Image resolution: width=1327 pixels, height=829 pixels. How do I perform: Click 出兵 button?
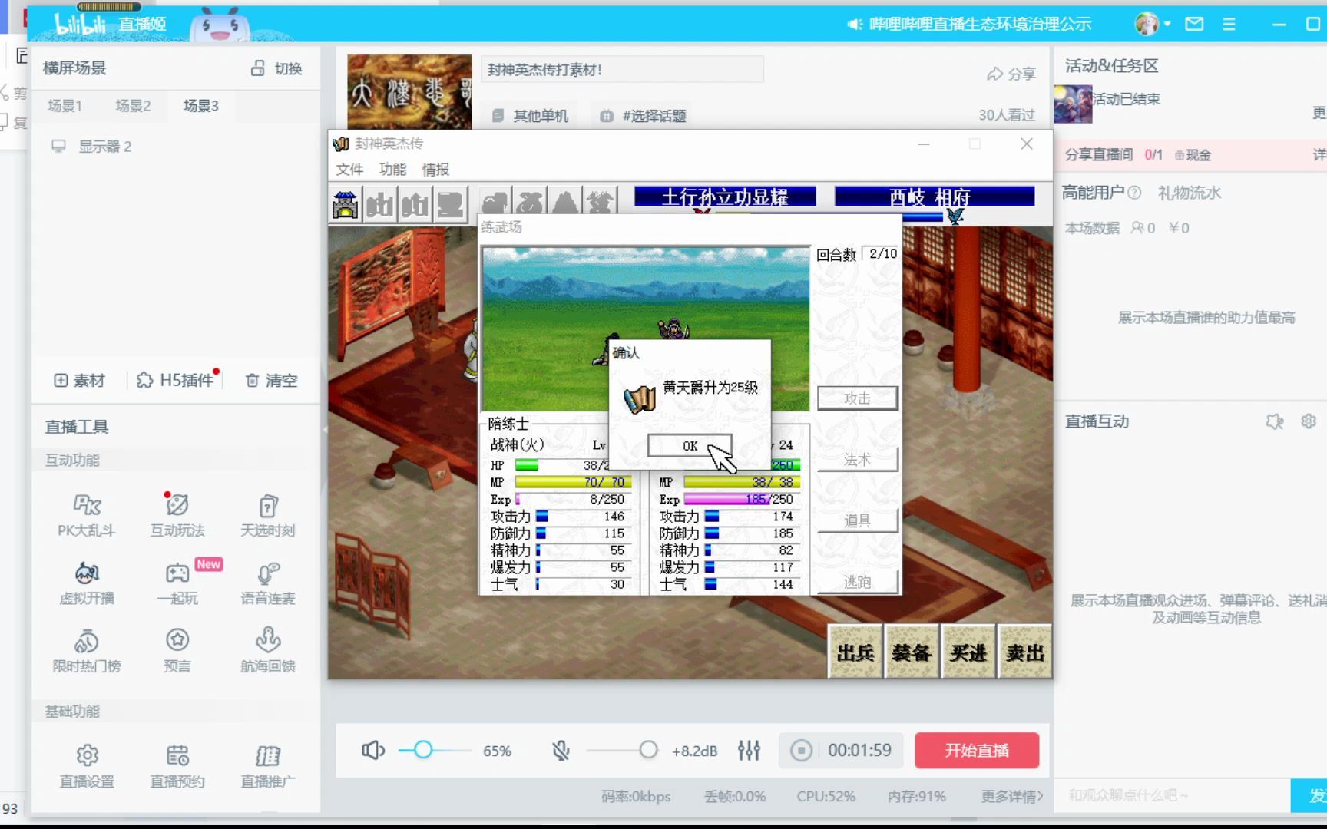click(x=855, y=652)
